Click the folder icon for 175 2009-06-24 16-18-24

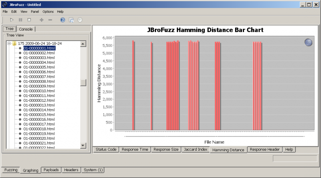[14, 43]
